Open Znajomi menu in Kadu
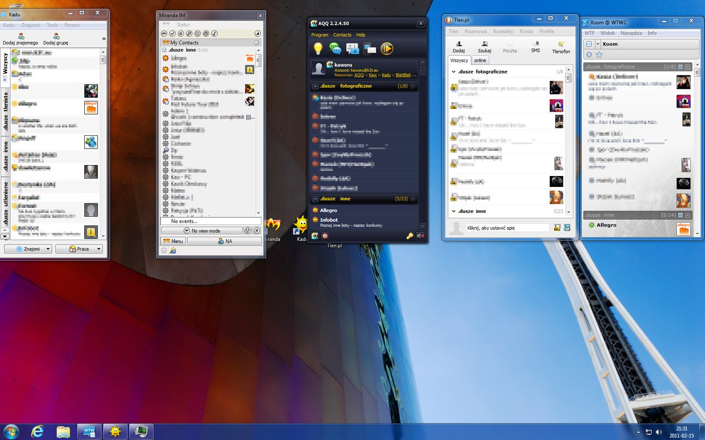The height and width of the screenshot is (440, 705). 31,25
